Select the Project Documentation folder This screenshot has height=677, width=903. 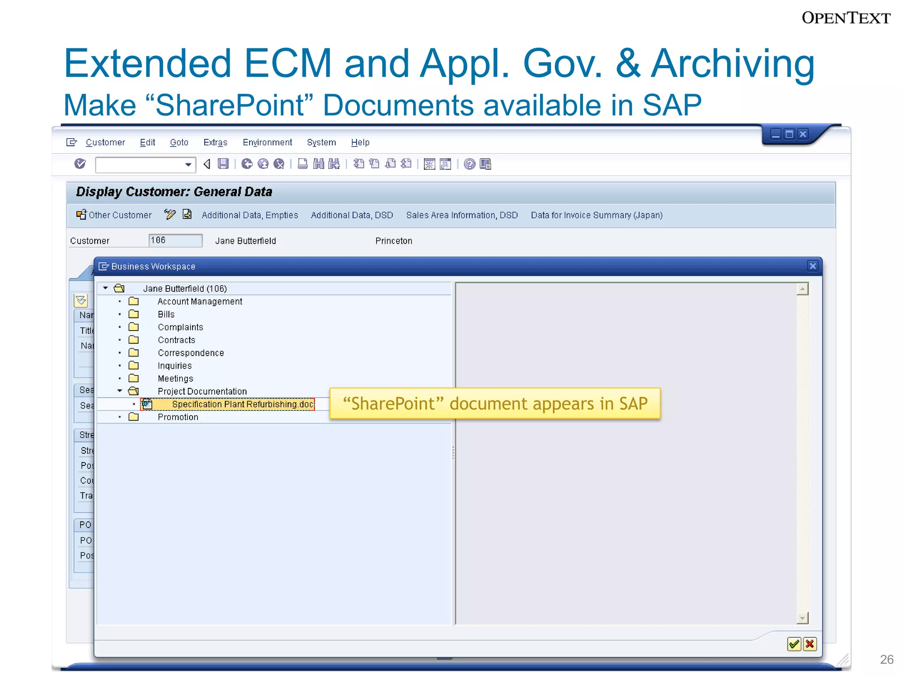202,391
